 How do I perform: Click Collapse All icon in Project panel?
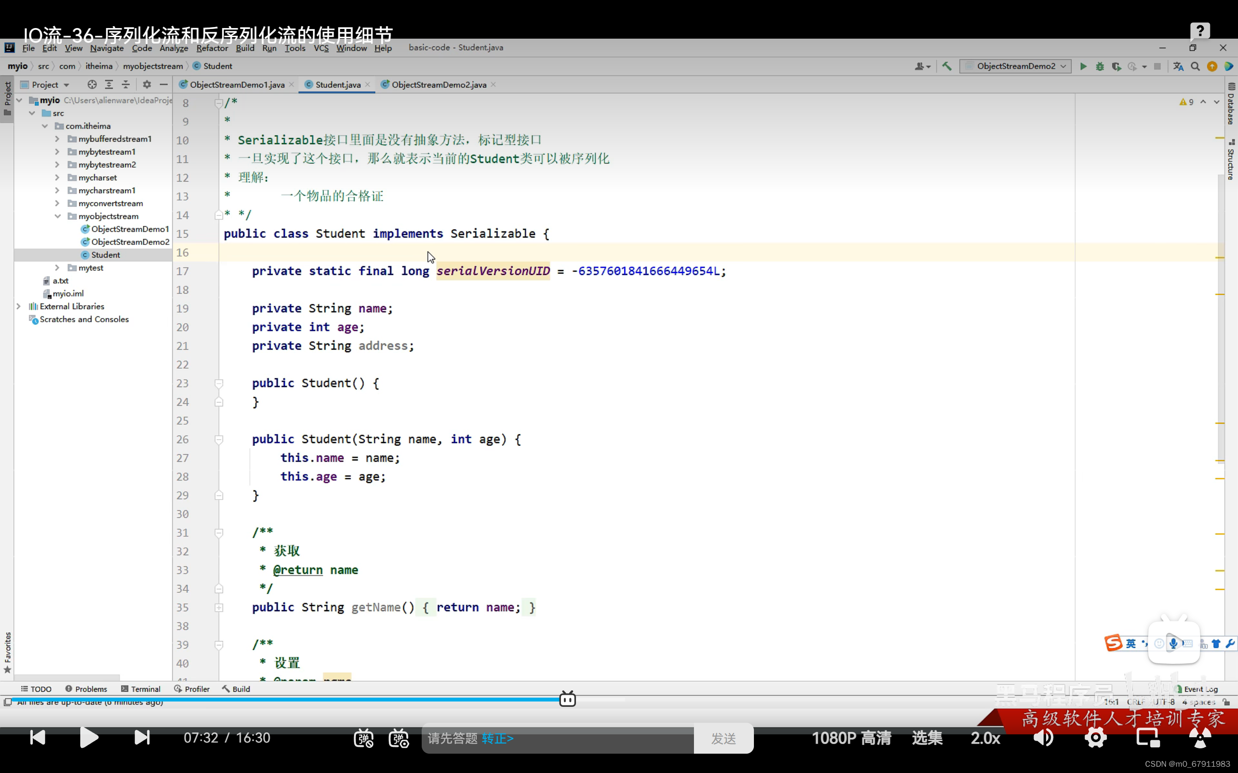pos(126,85)
